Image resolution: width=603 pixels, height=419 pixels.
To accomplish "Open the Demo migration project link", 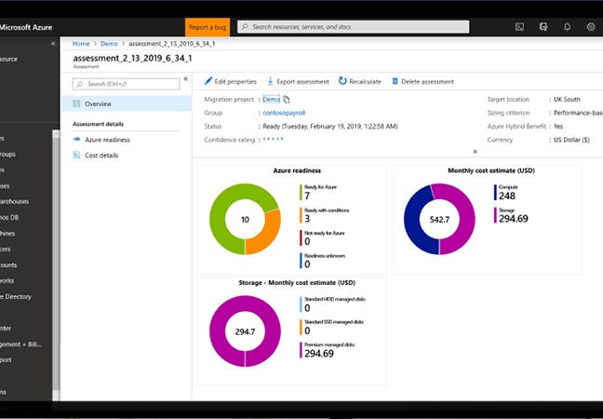I will (271, 100).
